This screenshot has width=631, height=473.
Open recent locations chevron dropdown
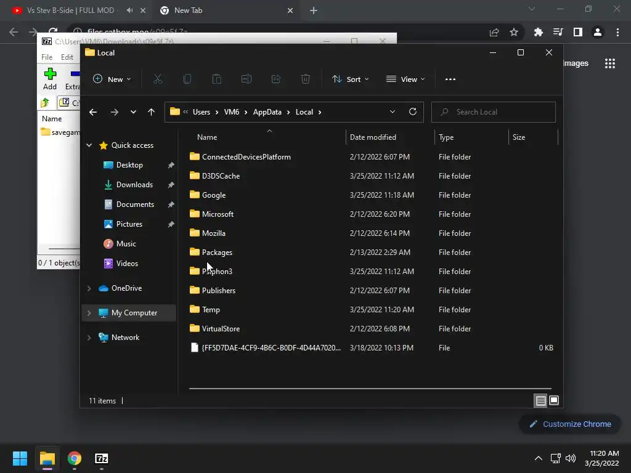(x=133, y=112)
